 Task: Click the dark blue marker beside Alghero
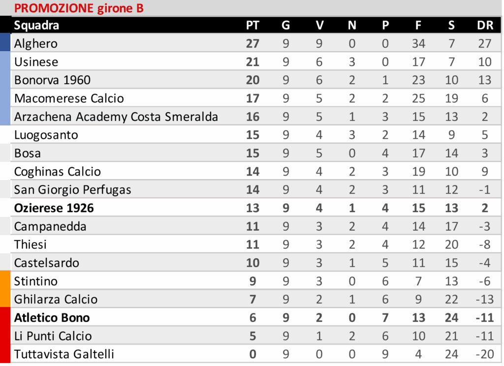pos(5,43)
